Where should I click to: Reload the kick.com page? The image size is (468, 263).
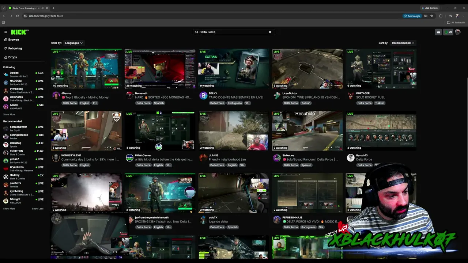click(17, 16)
